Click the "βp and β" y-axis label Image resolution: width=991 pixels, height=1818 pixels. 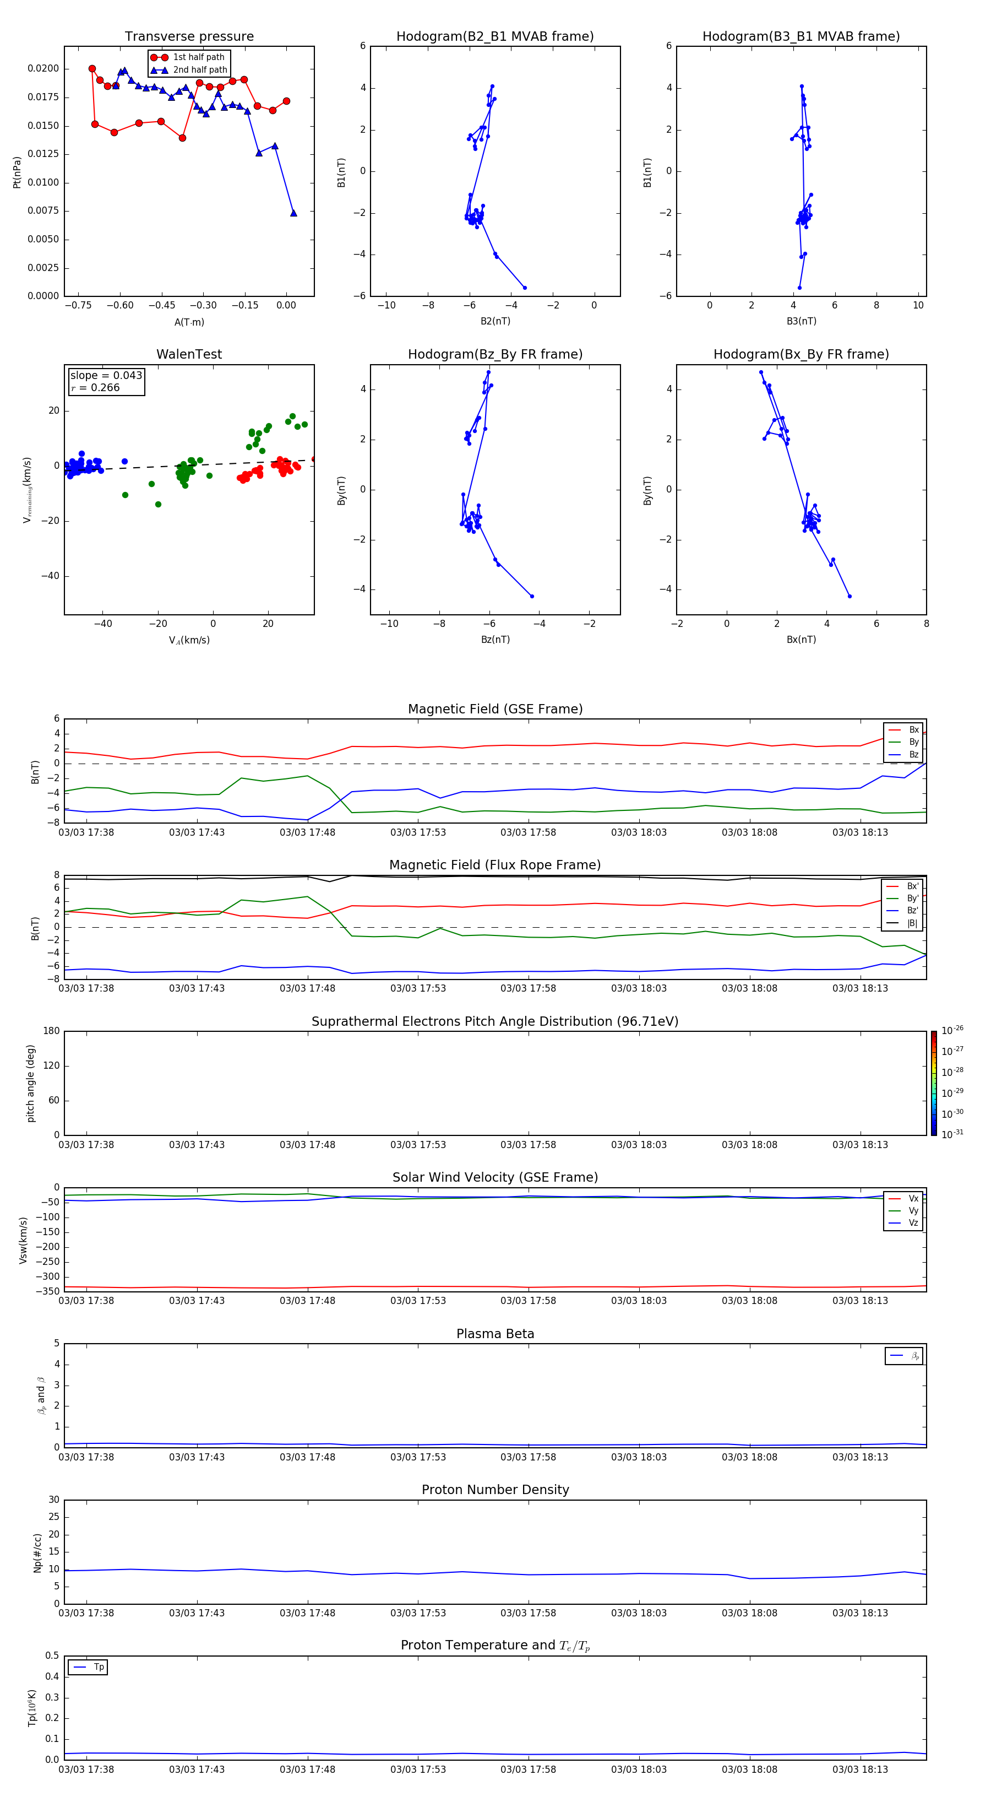click(x=41, y=1395)
